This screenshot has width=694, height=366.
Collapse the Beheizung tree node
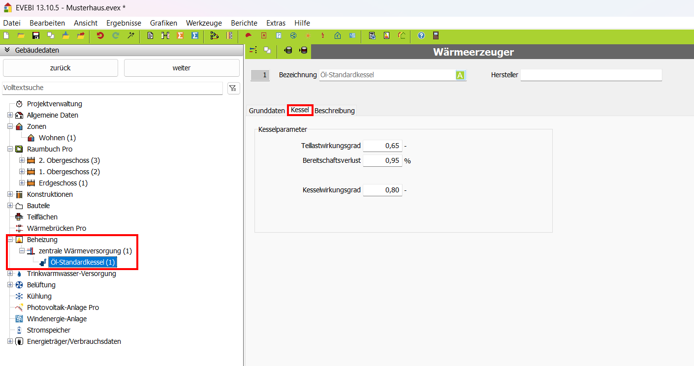pos(10,240)
